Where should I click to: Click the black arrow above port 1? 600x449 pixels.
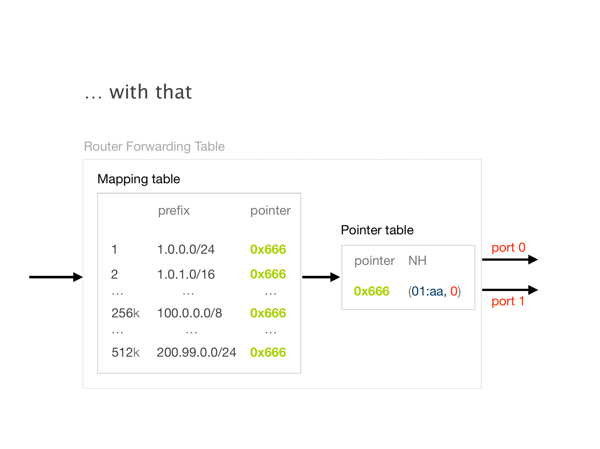[x=509, y=290]
